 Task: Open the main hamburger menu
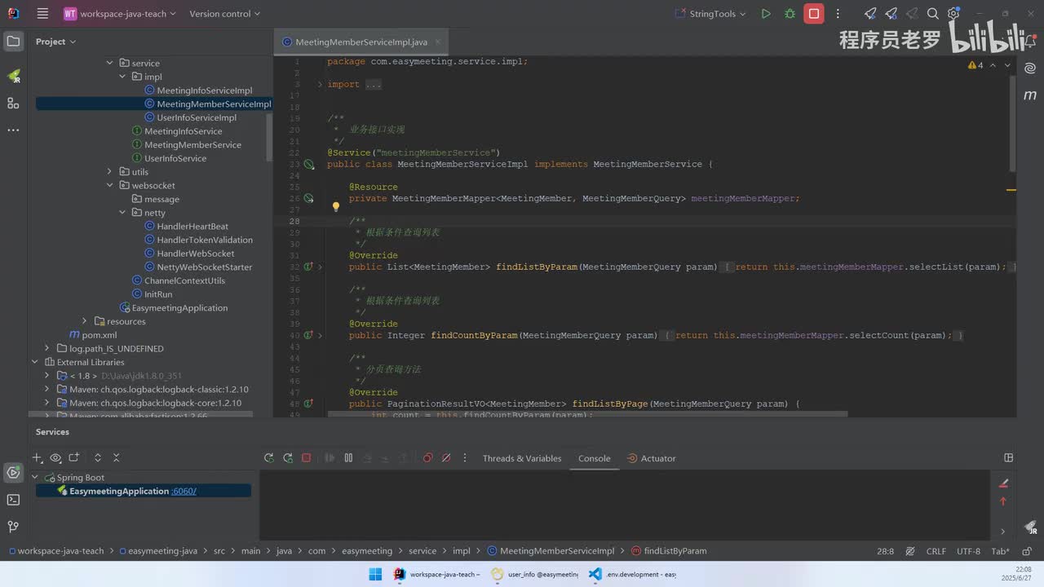[x=43, y=14]
